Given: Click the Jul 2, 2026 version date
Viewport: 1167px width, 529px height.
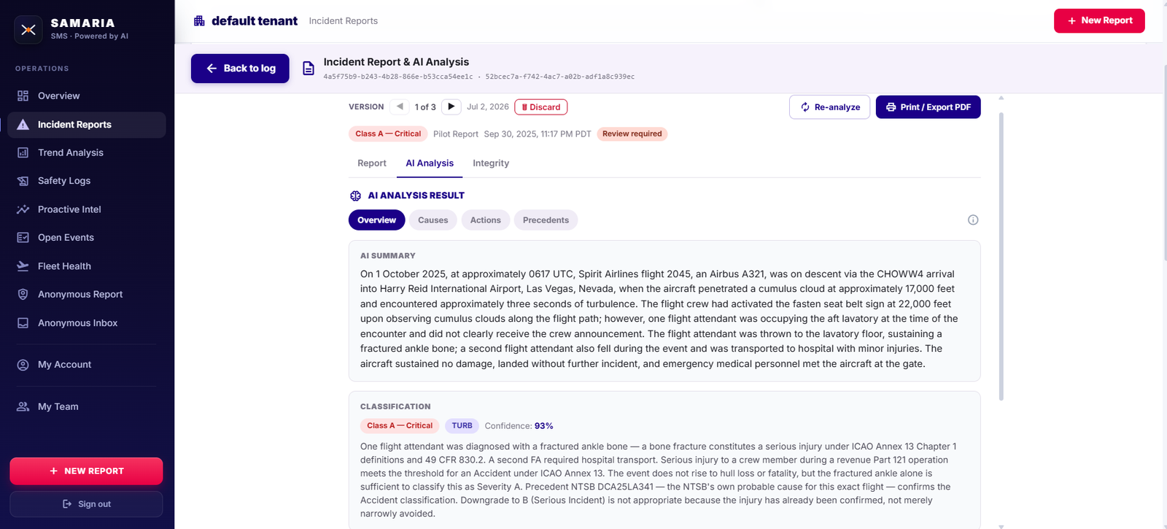Looking at the screenshot, I should (x=488, y=107).
